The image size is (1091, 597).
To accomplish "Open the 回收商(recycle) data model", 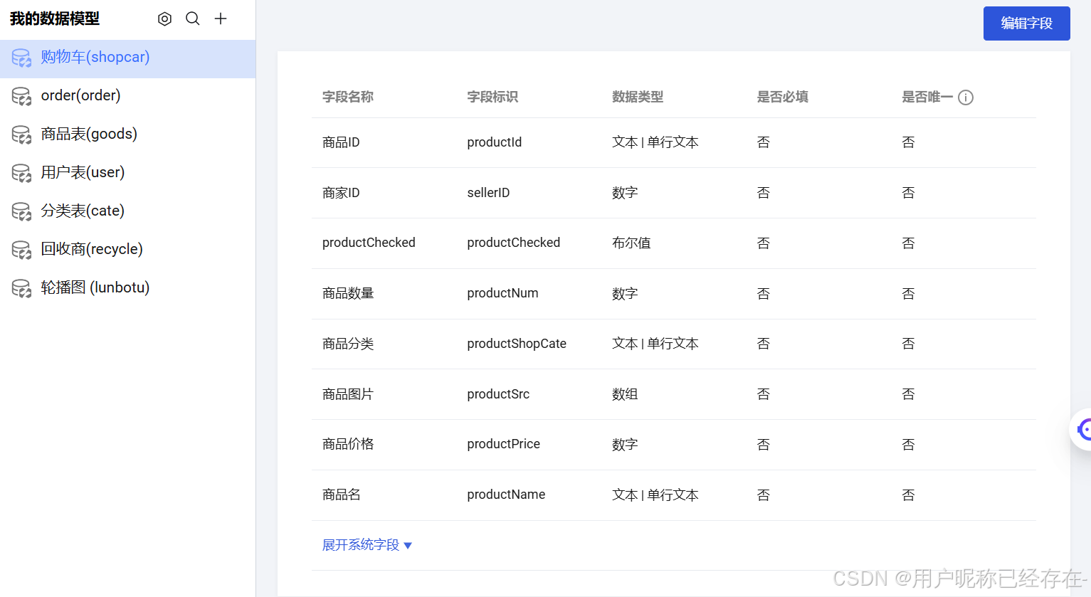I will 128,250.
